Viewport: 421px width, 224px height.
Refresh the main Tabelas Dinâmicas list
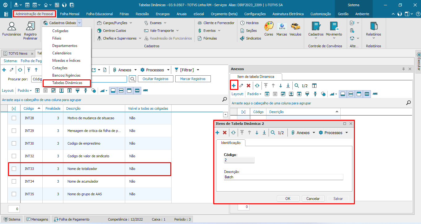pos(20,70)
